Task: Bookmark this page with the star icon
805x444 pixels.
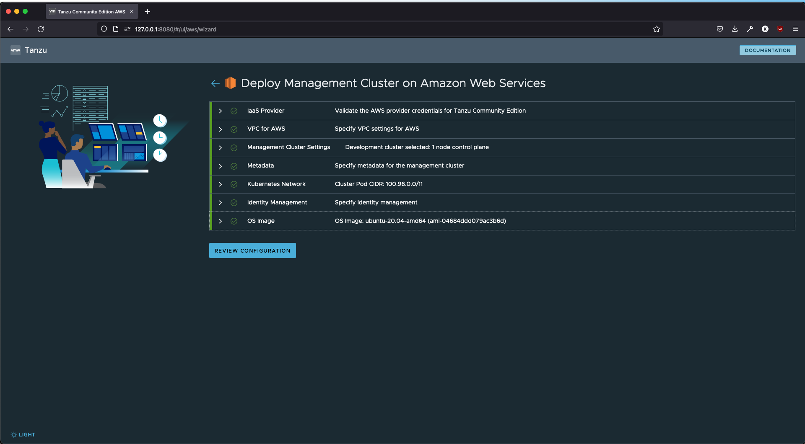Action: point(657,29)
